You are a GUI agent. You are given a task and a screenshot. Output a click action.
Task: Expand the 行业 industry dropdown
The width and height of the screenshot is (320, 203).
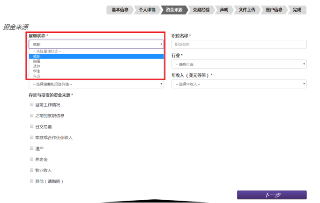click(239, 64)
